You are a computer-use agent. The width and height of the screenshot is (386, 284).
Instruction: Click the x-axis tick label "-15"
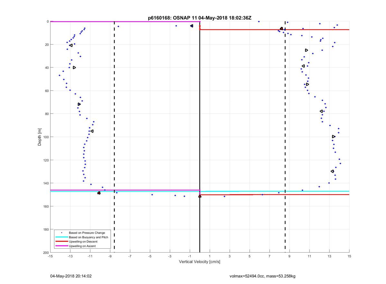click(50, 256)
